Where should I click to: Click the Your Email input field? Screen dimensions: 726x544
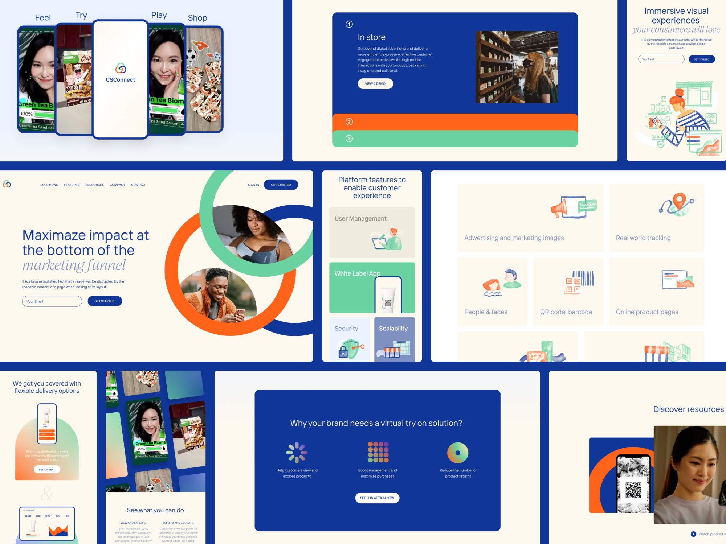(53, 301)
